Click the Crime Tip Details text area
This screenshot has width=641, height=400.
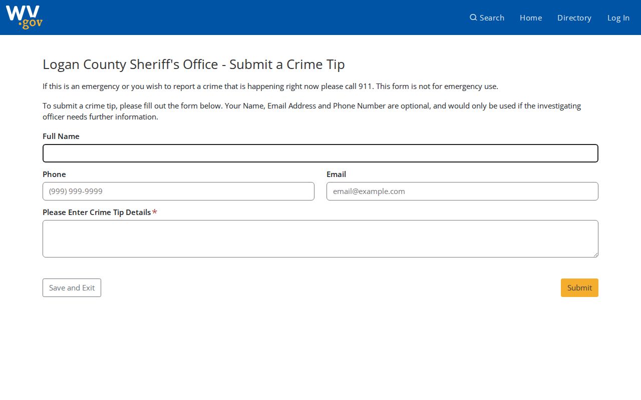point(320,239)
